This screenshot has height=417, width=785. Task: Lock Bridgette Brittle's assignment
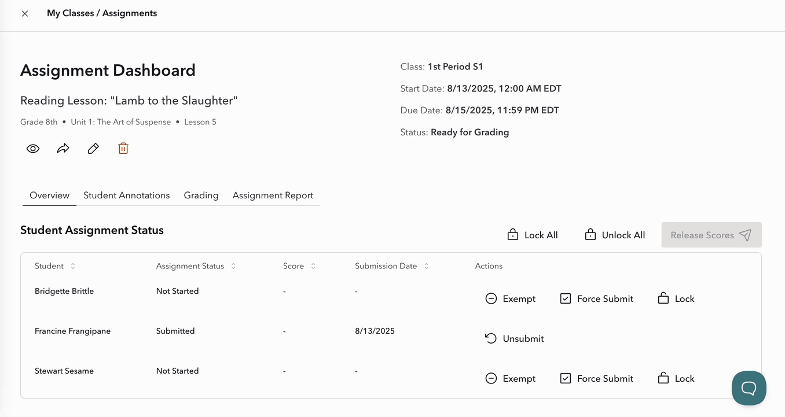[676, 298]
